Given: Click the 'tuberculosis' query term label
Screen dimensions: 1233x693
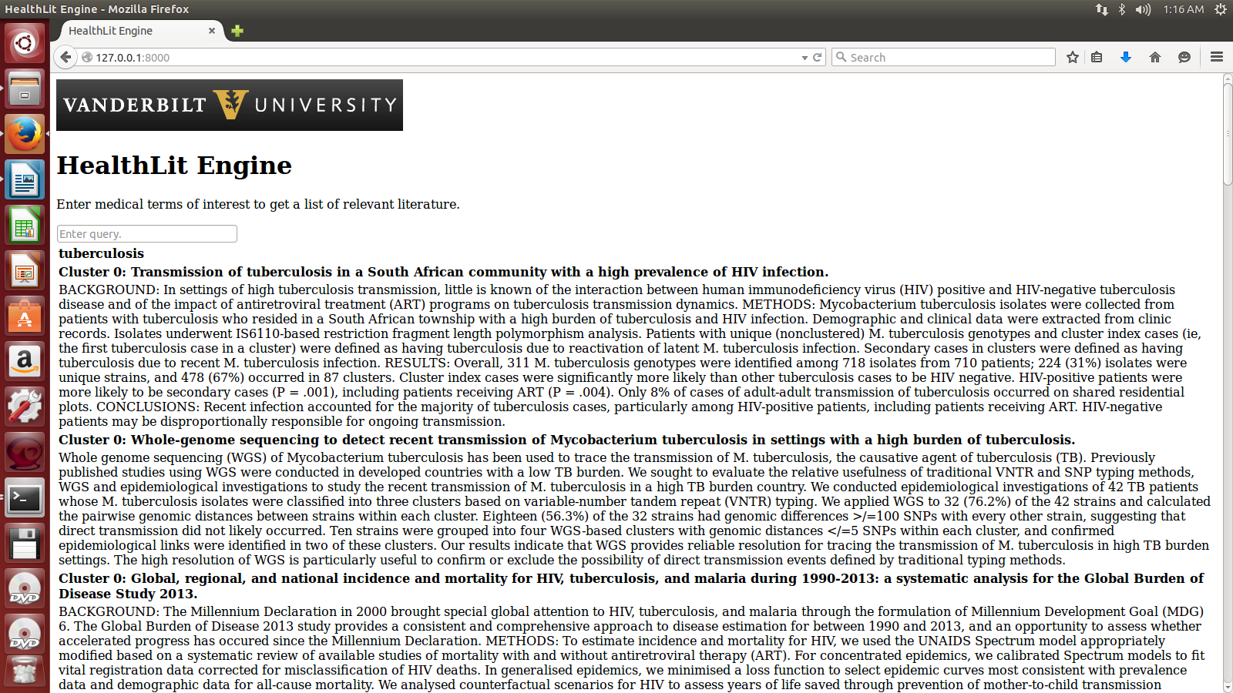Looking at the screenshot, I should [101, 253].
